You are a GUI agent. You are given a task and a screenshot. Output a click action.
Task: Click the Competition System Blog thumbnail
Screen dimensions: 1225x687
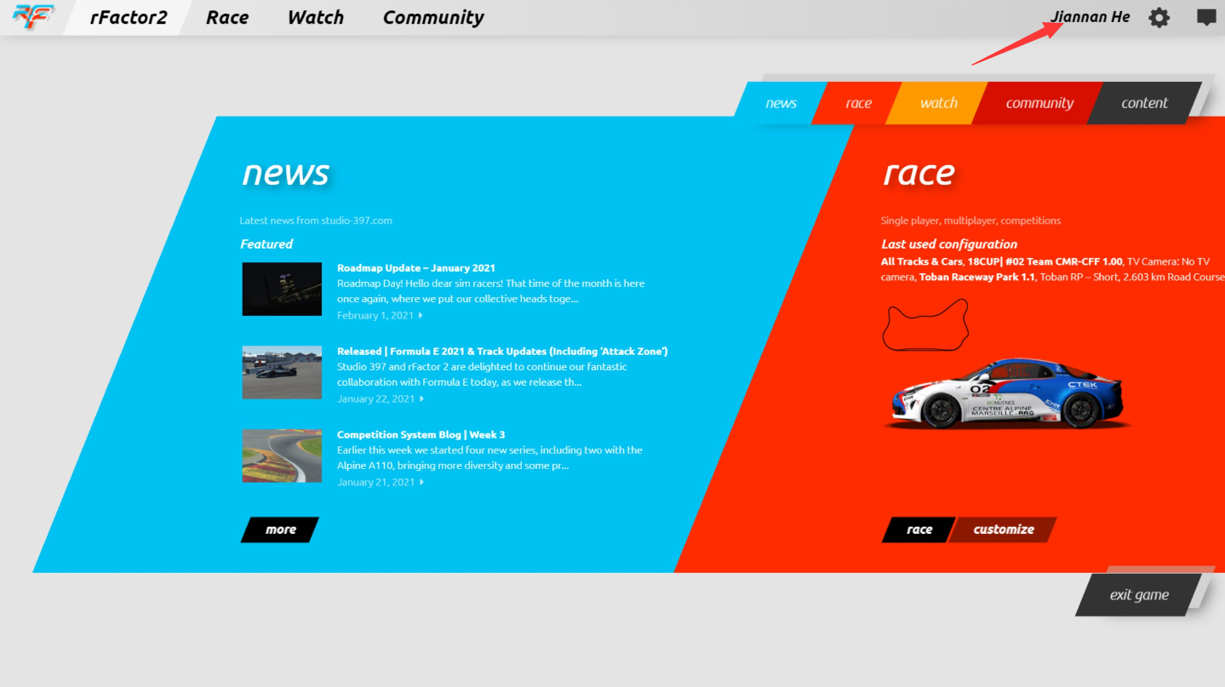(x=282, y=455)
